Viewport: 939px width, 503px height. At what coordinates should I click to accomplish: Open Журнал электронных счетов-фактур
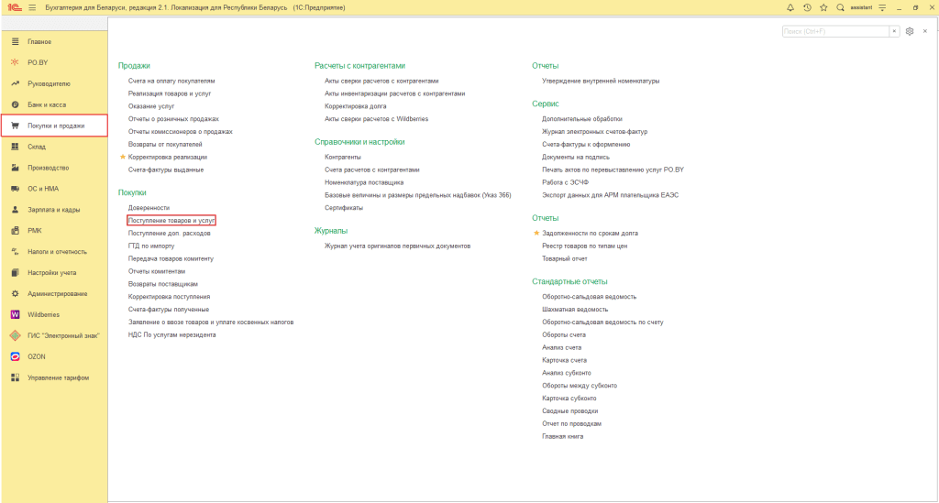[594, 132]
